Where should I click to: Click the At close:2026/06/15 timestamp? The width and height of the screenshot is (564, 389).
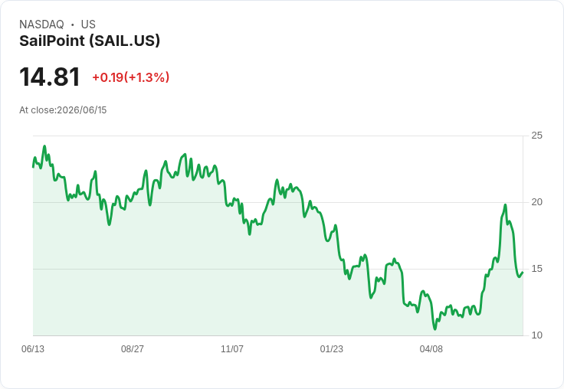click(x=63, y=110)
